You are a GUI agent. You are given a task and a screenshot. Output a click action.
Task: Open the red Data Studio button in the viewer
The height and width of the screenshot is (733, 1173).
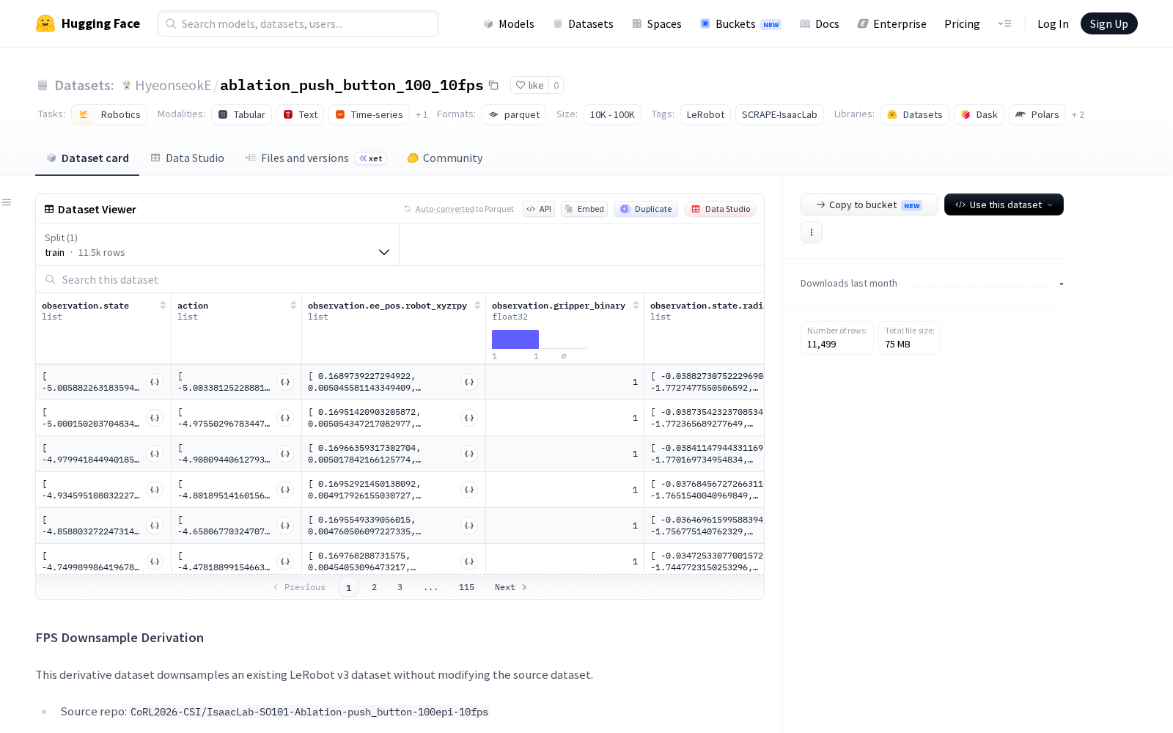pos(721,209)
